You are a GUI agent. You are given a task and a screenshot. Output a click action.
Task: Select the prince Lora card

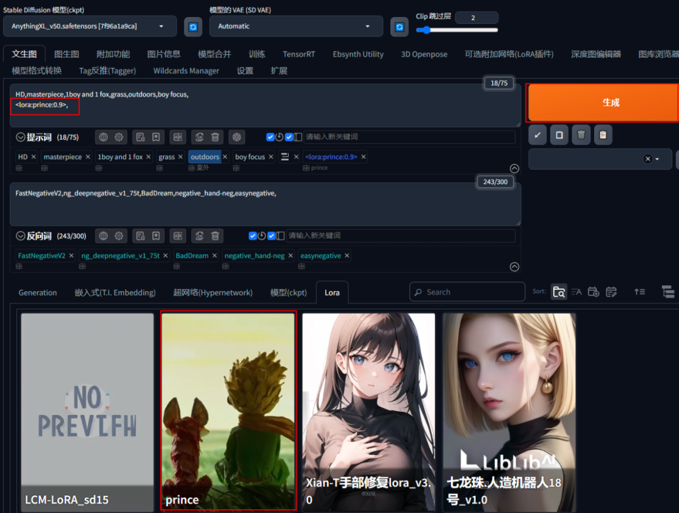[228, 411]
